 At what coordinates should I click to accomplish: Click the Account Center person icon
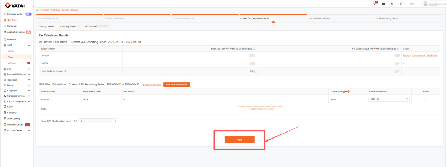pyautogui.click(x=5, y=130)
